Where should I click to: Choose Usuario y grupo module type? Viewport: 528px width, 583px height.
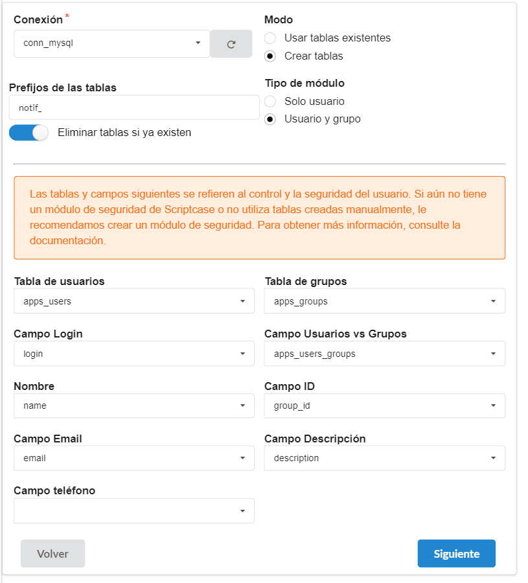tap(270, 119)
